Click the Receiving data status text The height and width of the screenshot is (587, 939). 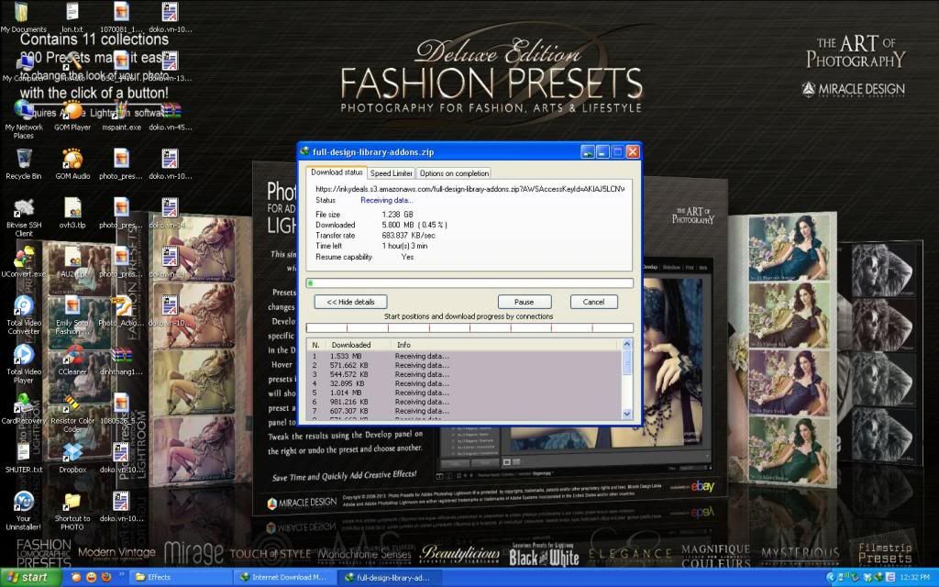[x=387, y=200]
